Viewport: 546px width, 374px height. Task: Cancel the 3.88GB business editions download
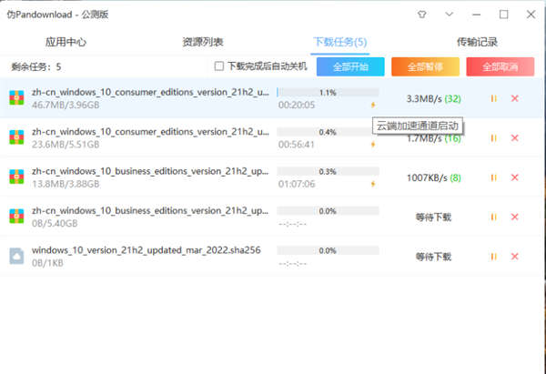pyautogui.click(x=515, y=177)
